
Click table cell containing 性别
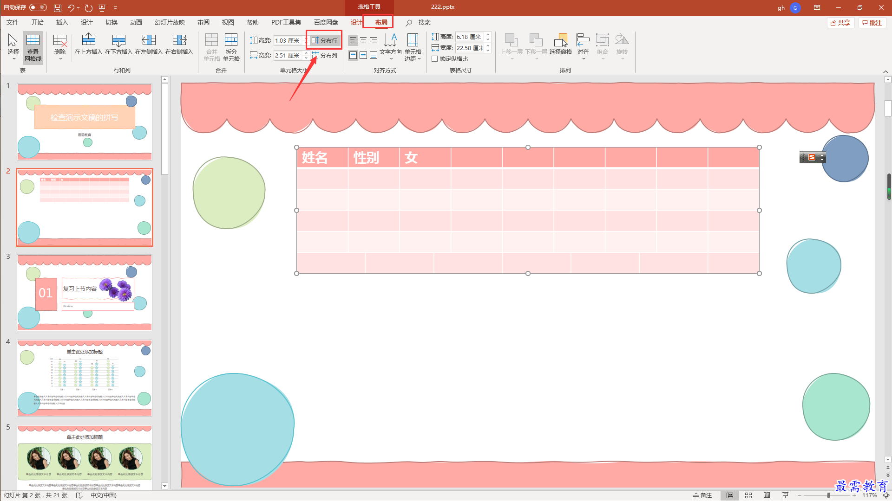tap(374, 158)
